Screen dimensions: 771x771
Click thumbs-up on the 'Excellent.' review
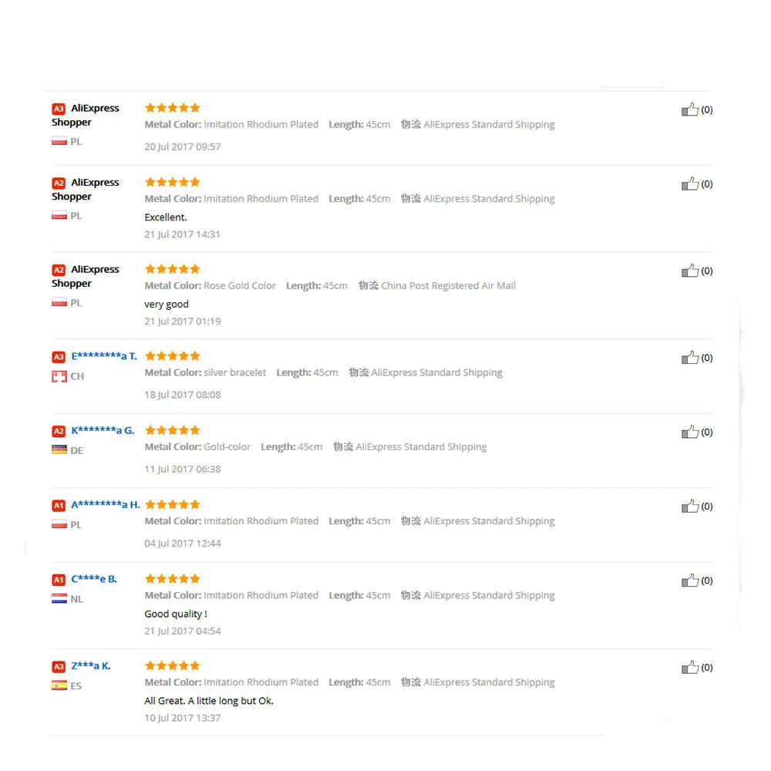pos(690,183)
